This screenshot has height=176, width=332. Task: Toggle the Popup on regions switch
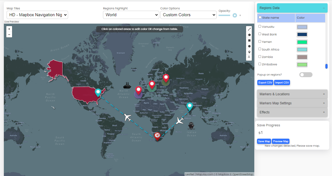pos(306,75)
